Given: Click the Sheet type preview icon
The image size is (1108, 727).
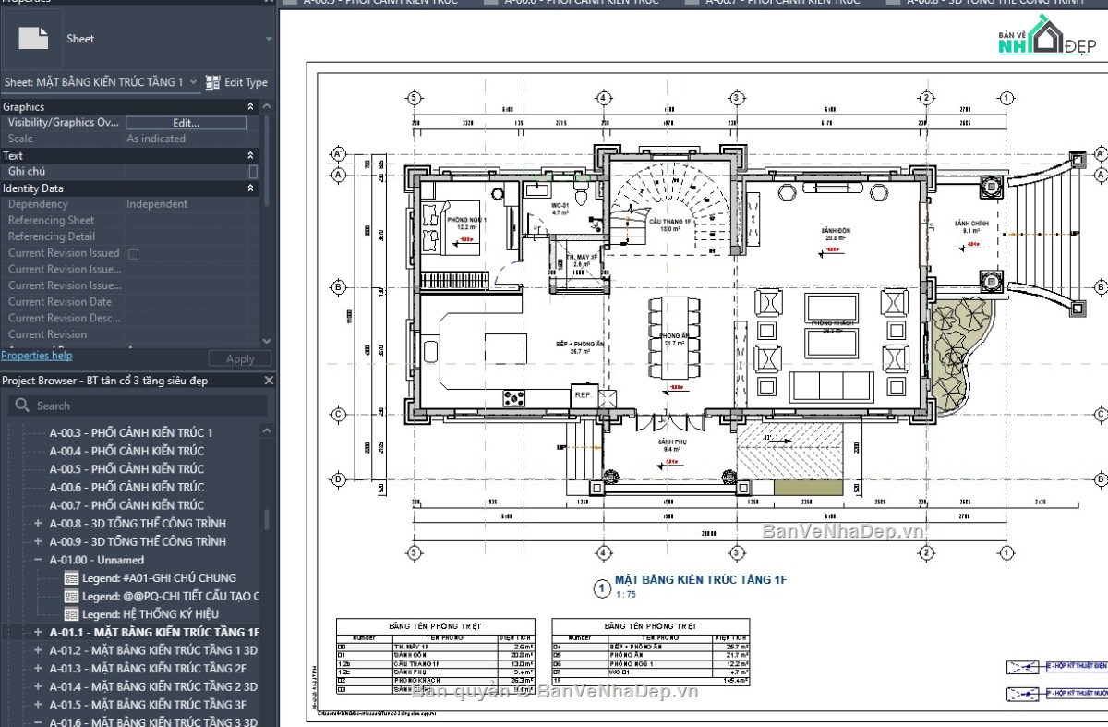Looking at the screenshot, I should (34, 39).
